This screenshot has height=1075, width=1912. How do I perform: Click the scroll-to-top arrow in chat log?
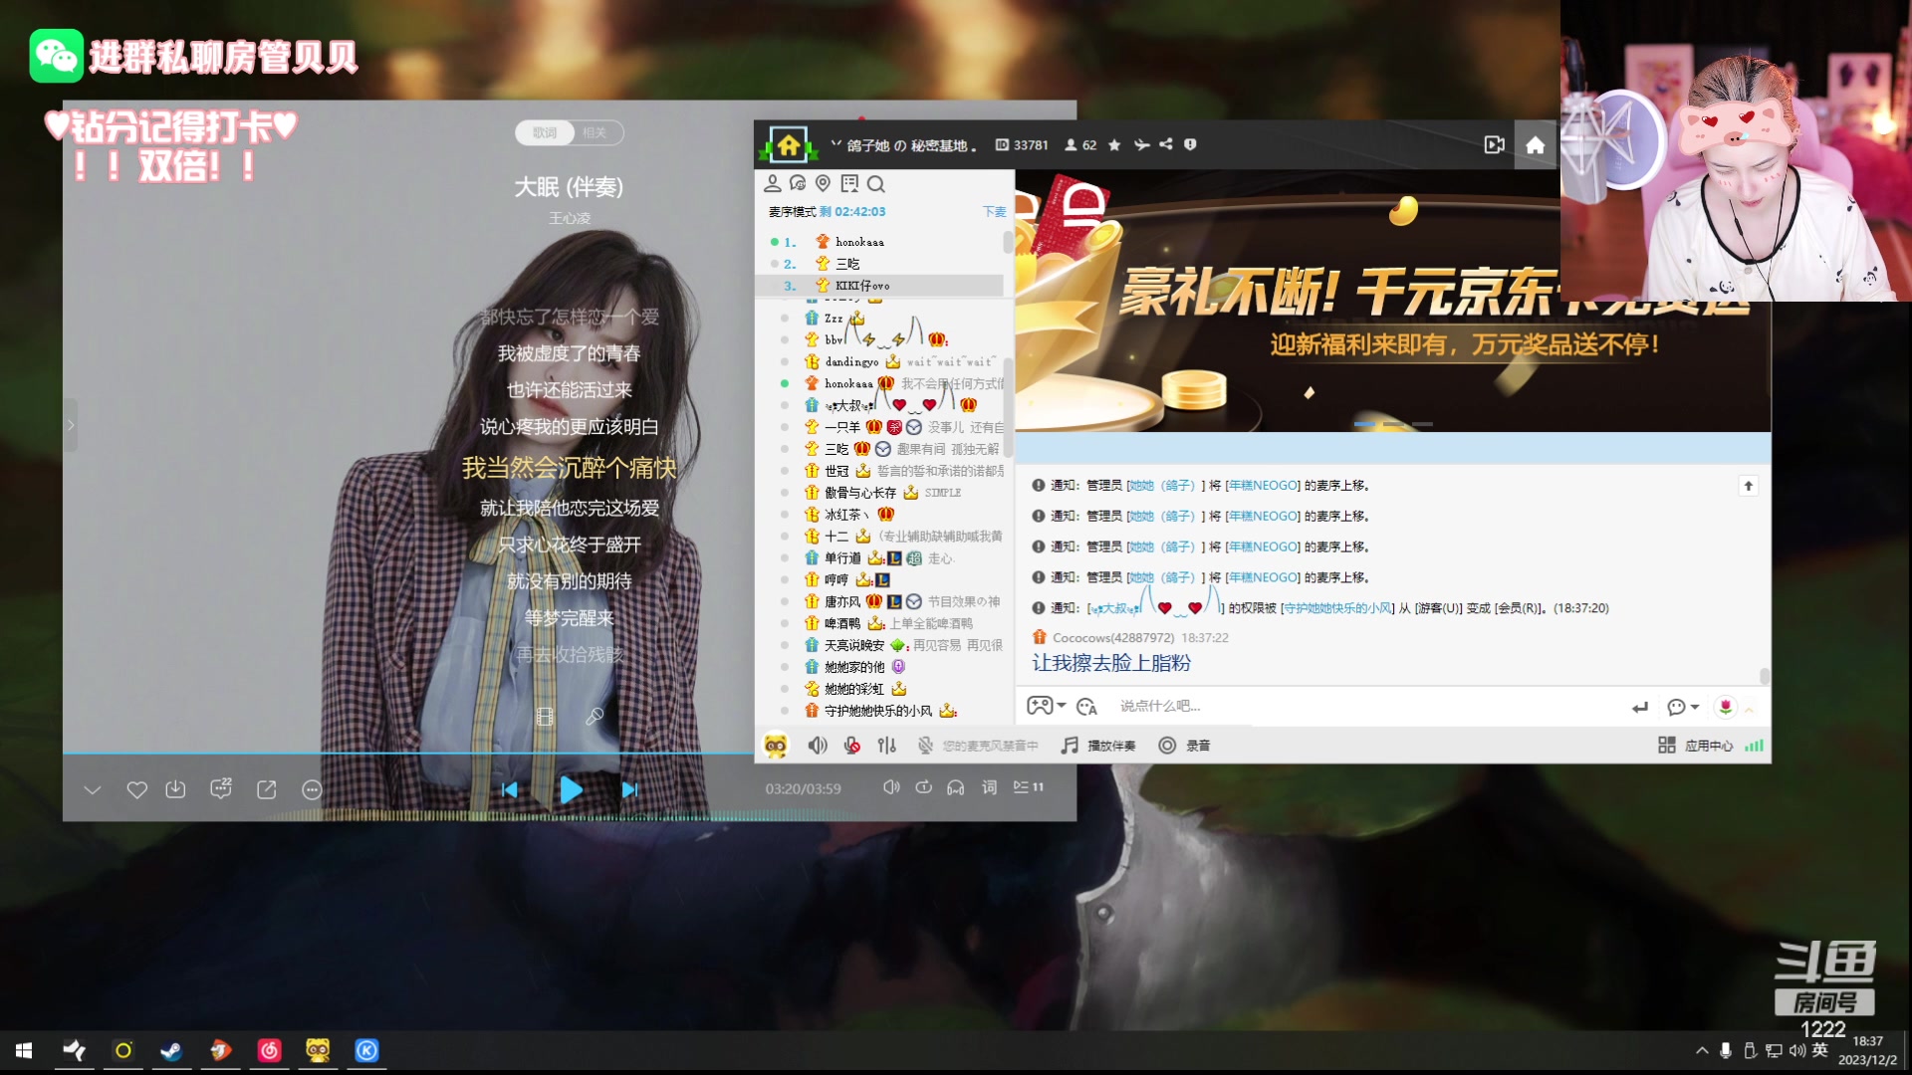(x=1748, y=486)
